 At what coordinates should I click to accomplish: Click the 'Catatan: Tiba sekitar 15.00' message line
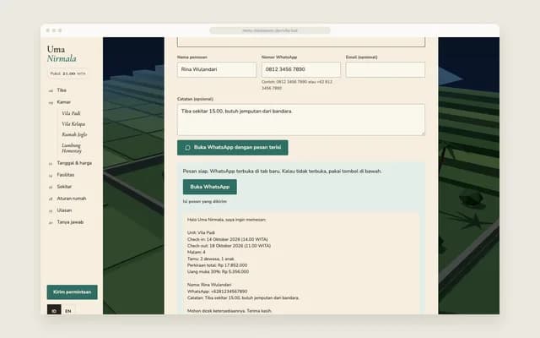pyautogui.click(x=244, y=298)
